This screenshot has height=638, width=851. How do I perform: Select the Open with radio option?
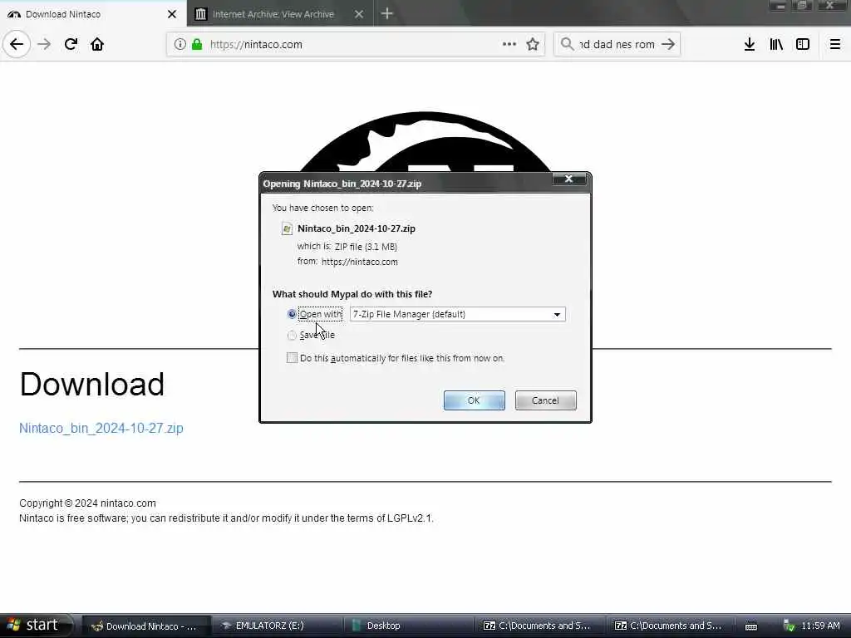tap(292, 314)
